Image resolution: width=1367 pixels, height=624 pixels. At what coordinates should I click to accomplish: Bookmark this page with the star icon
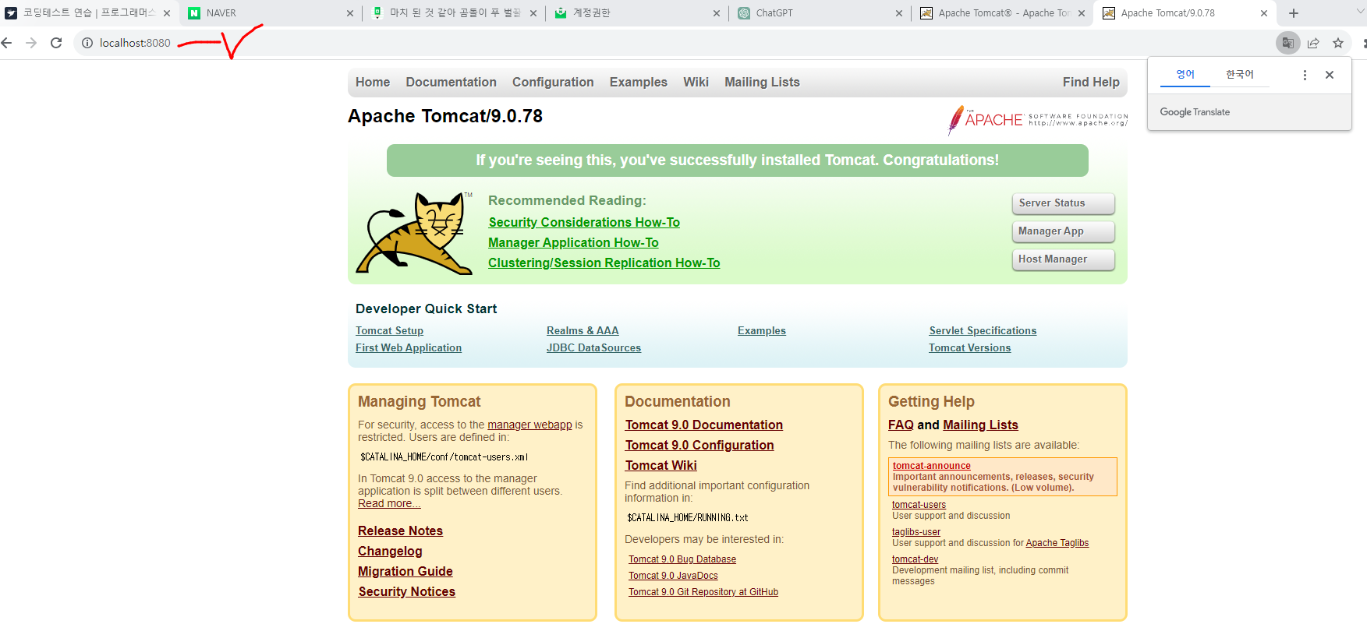(1338, 43)
